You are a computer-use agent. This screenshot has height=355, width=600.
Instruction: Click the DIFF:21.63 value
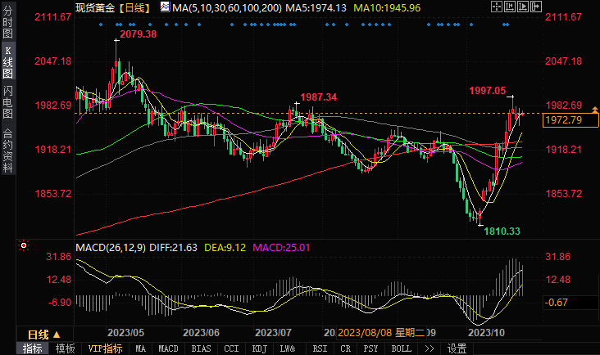tap(173, 247)
